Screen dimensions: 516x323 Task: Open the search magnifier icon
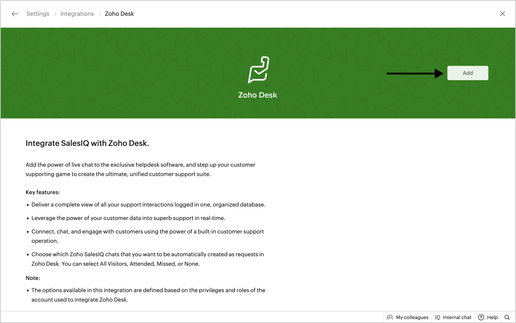(507, 317)
